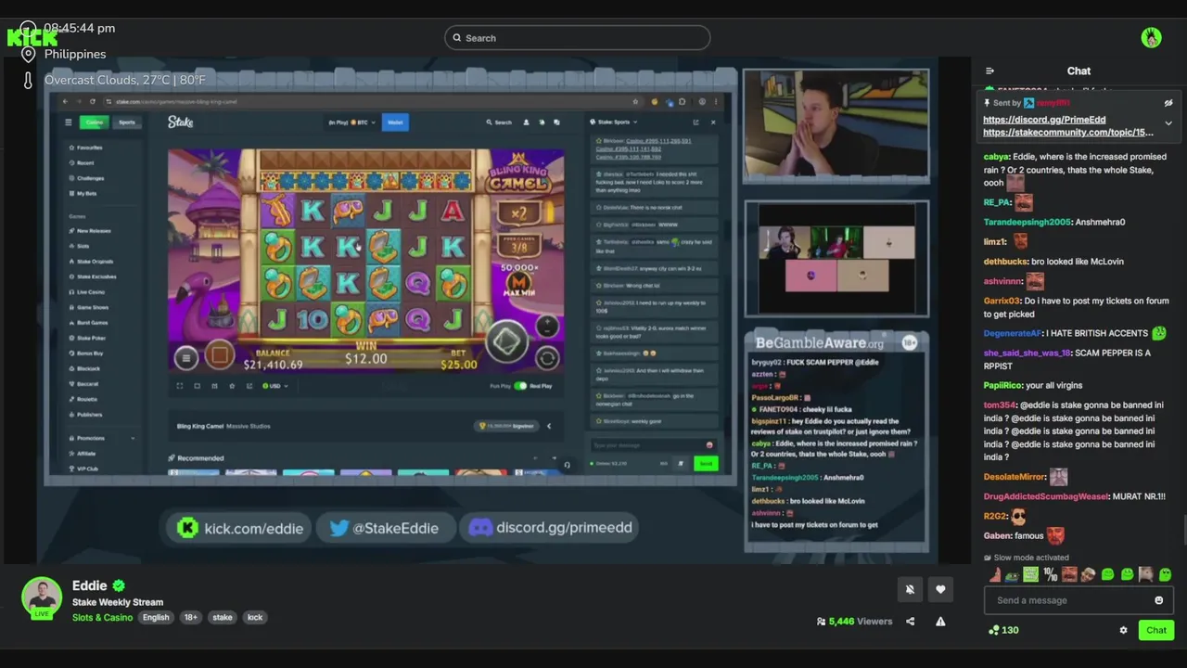Click the heart follow button
1187x668 pixels.
[940, 589]
